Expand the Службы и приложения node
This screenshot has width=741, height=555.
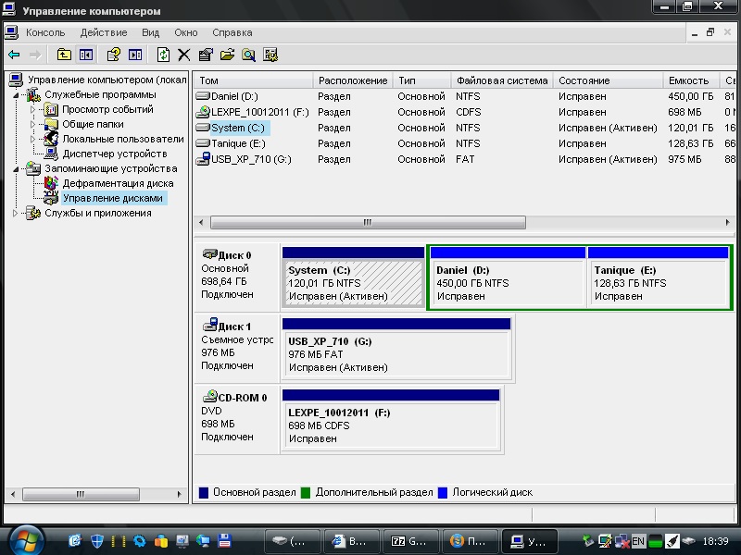point(16,213)
